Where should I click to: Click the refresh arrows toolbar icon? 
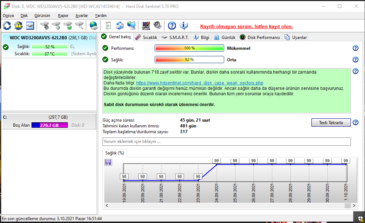pos(7,26)
